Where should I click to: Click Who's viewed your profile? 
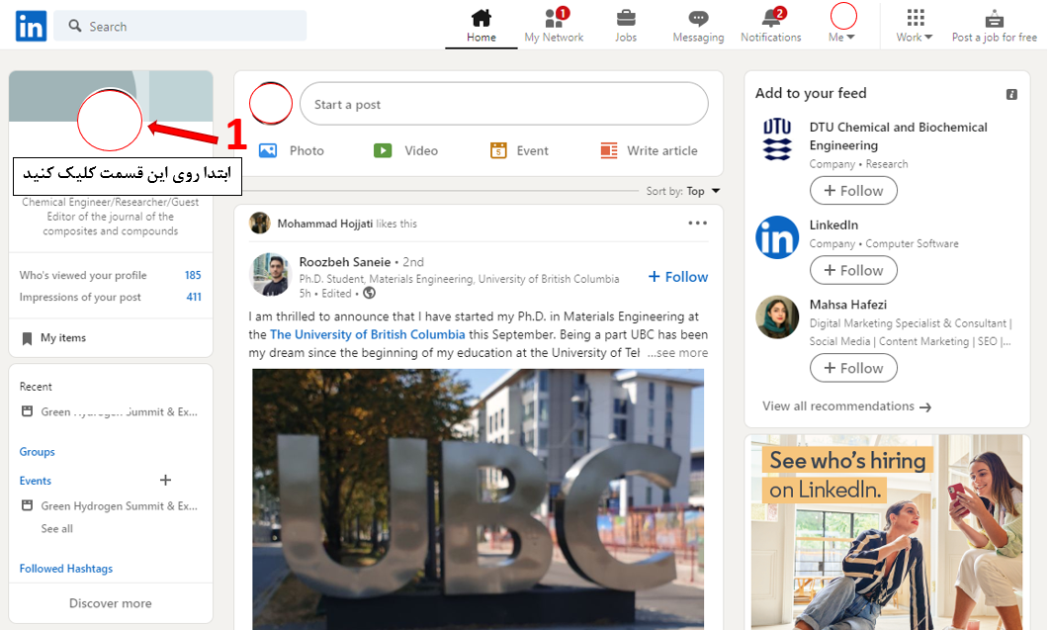tap(83, 276)
